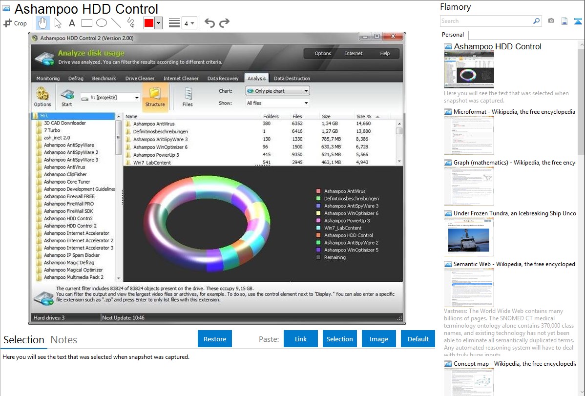Click the Ashampoo WinOptimizer 6 list row
The height and width of the screenshot is (396, 585).
[259, 147]
